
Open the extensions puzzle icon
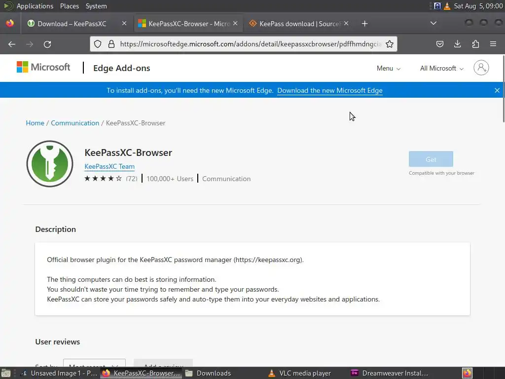475,44
